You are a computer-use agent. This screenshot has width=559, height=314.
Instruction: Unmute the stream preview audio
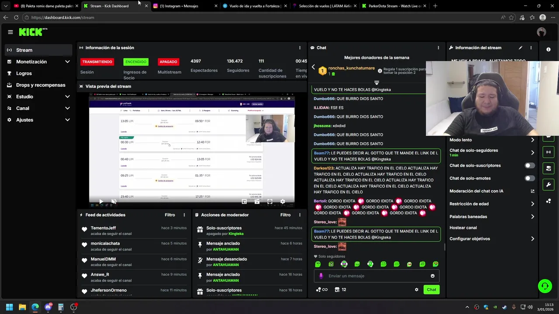[114, 201]
